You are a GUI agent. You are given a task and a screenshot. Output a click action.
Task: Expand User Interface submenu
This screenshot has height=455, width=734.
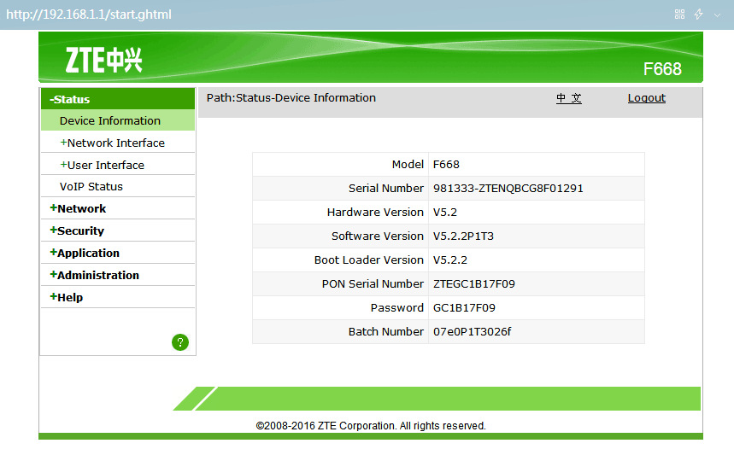point(118,165)
